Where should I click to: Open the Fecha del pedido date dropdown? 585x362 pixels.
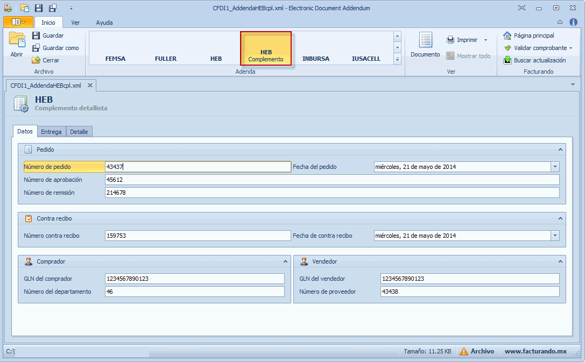click(555, 167)
